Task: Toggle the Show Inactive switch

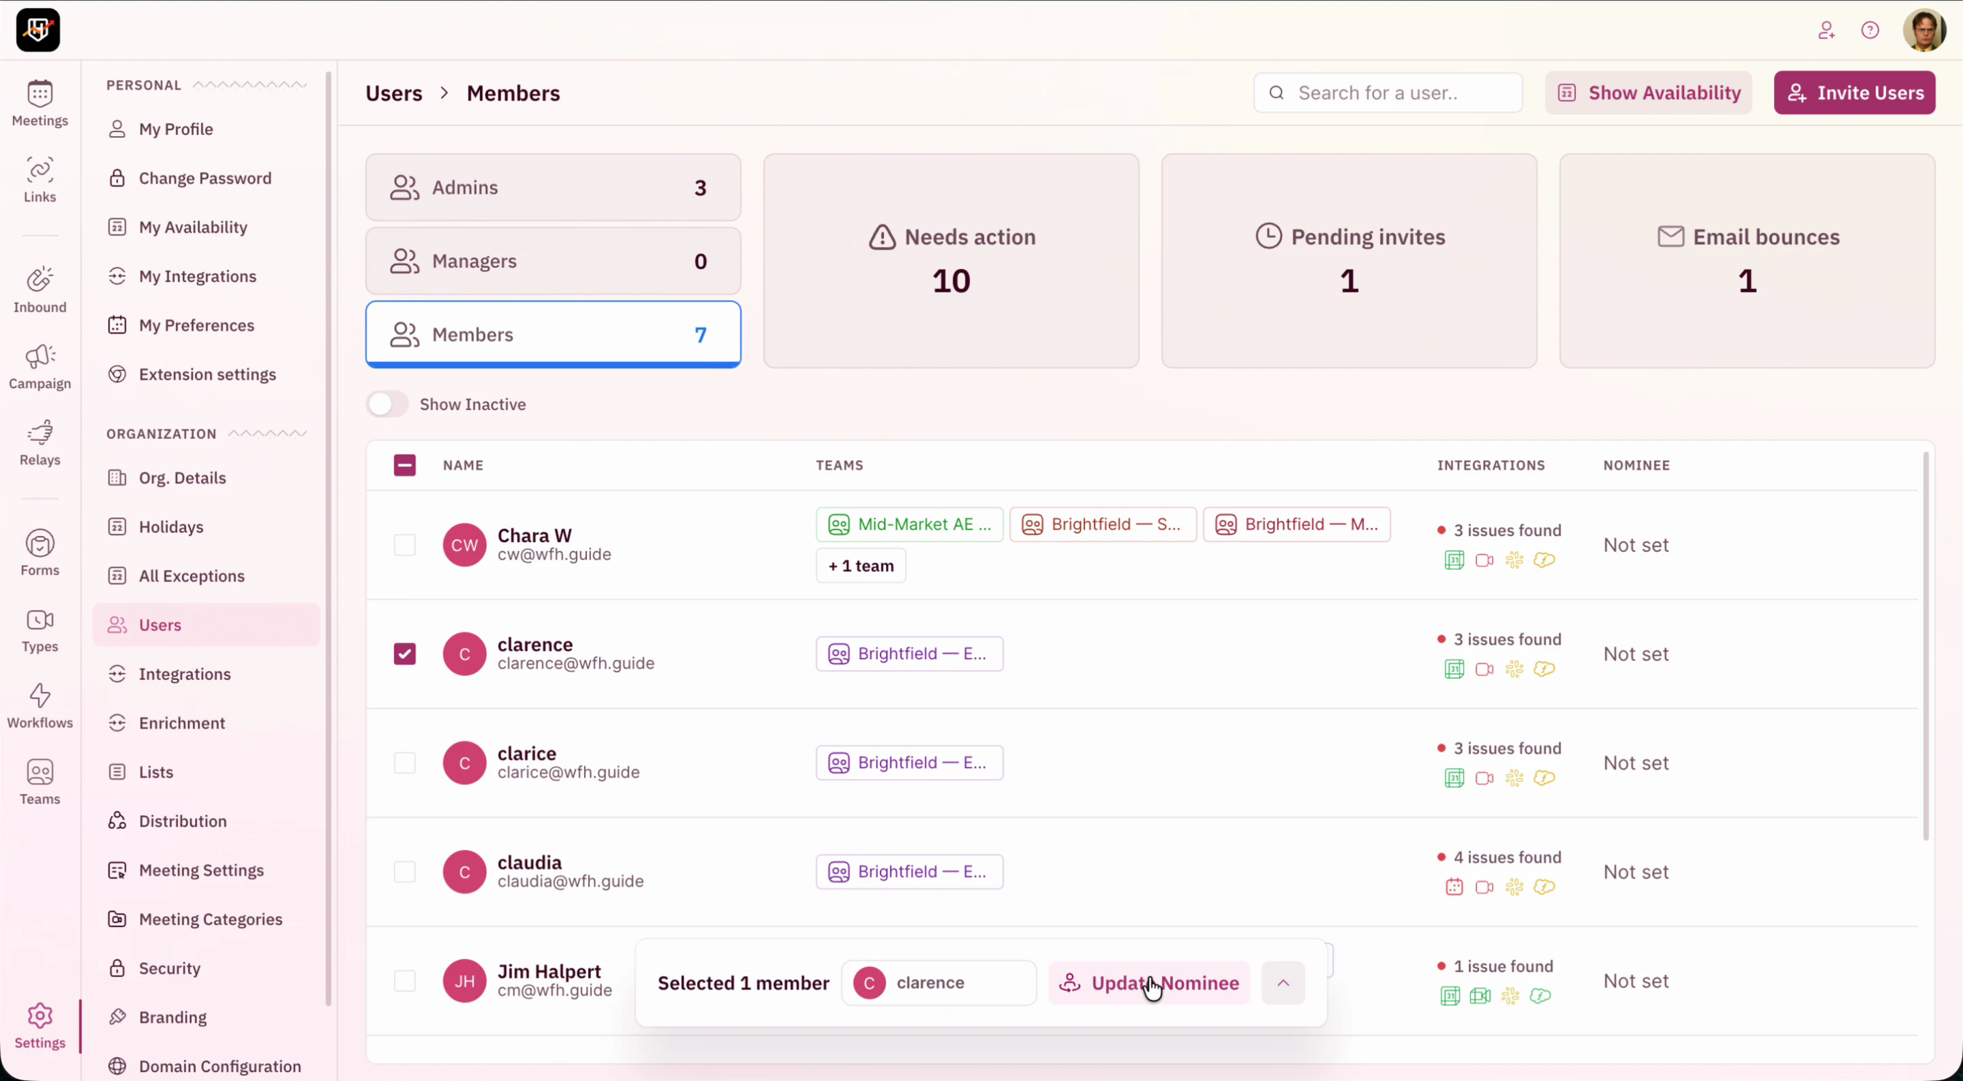Action: point(387,404)
